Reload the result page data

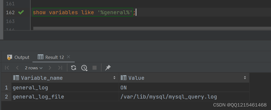coord(74,68)
